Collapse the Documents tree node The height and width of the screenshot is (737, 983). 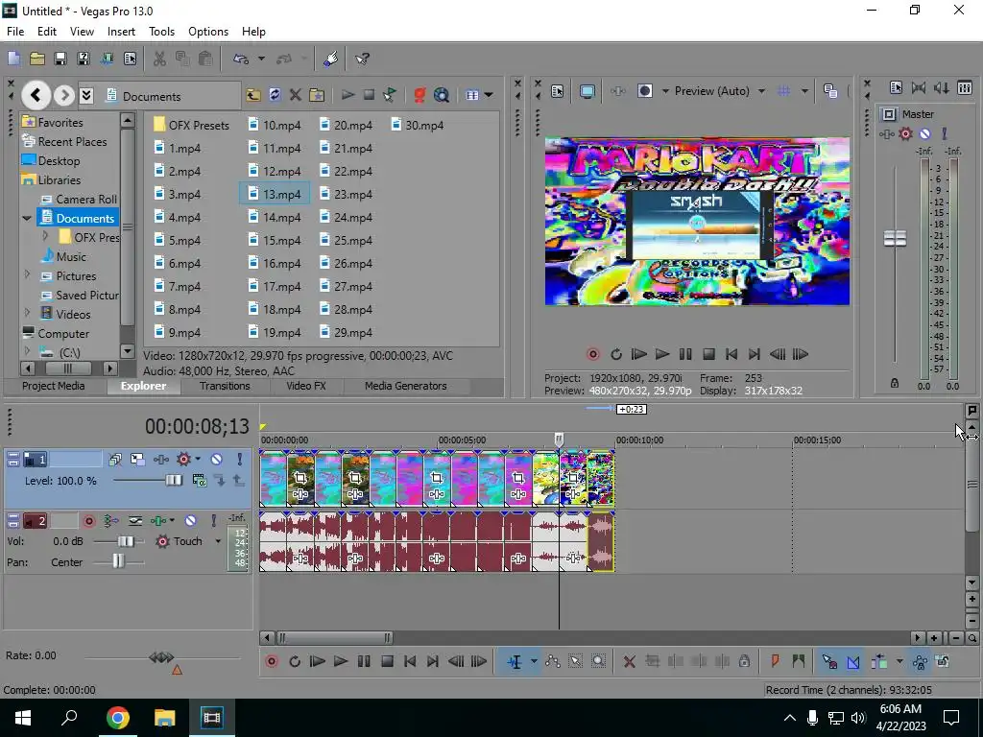[26, 218]
